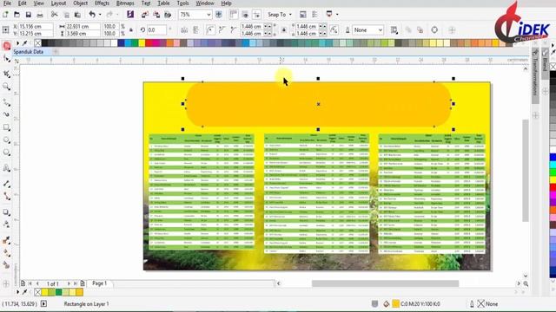
Task: Open the Layout menu
Action: tap(58, 3)
